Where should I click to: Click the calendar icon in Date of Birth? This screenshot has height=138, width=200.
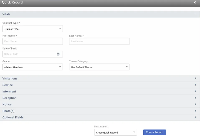(x=58, y=54)
